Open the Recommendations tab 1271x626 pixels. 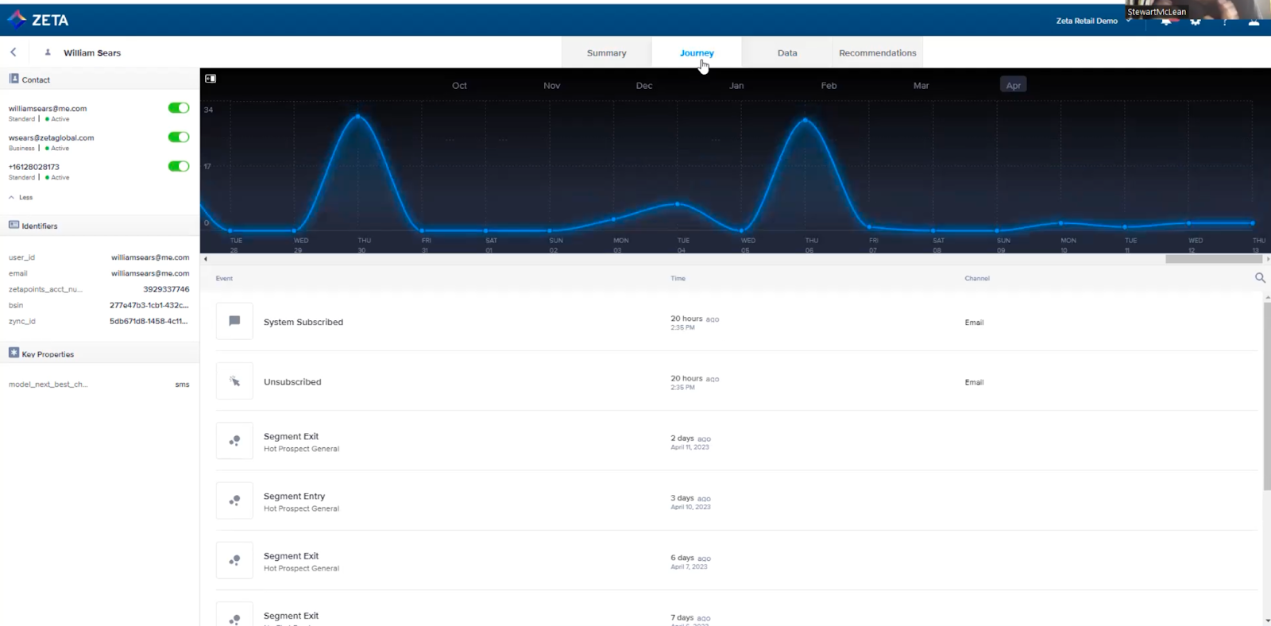point(878,52)
